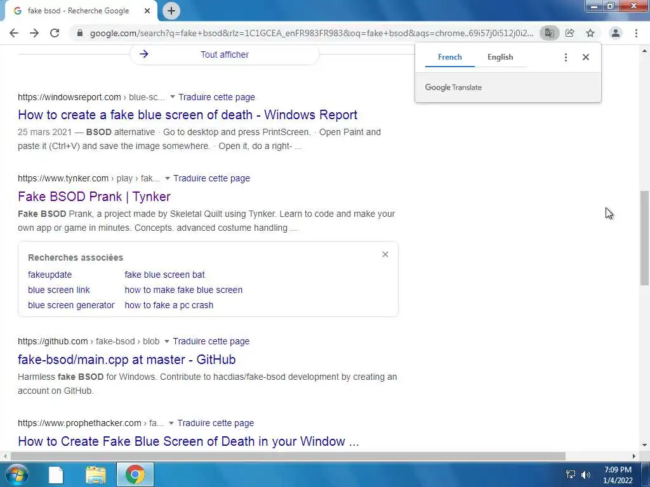This screenshot has height=487, width=650.
Task: Open the Chrome three-dot menu
Action: (x=636, y=33)
